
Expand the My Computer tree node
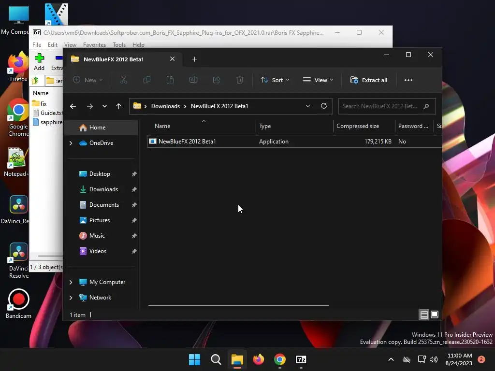(71, 282)
